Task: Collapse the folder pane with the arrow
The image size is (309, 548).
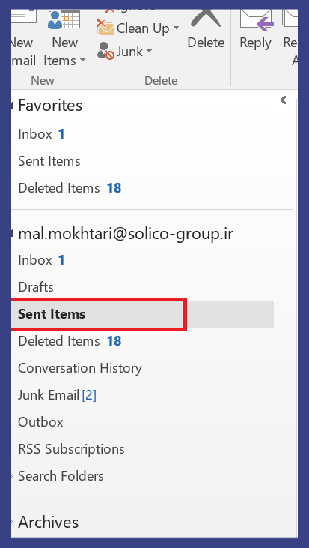Action: pos(283,100)
